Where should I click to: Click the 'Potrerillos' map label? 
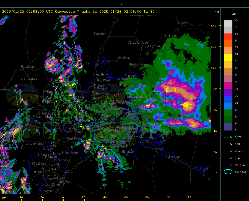click(x=51, y=114)
